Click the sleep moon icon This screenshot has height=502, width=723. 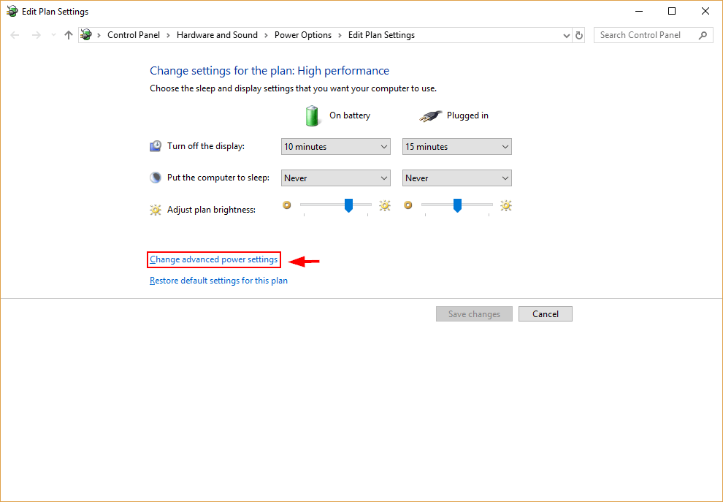click(x=156, y=178)
